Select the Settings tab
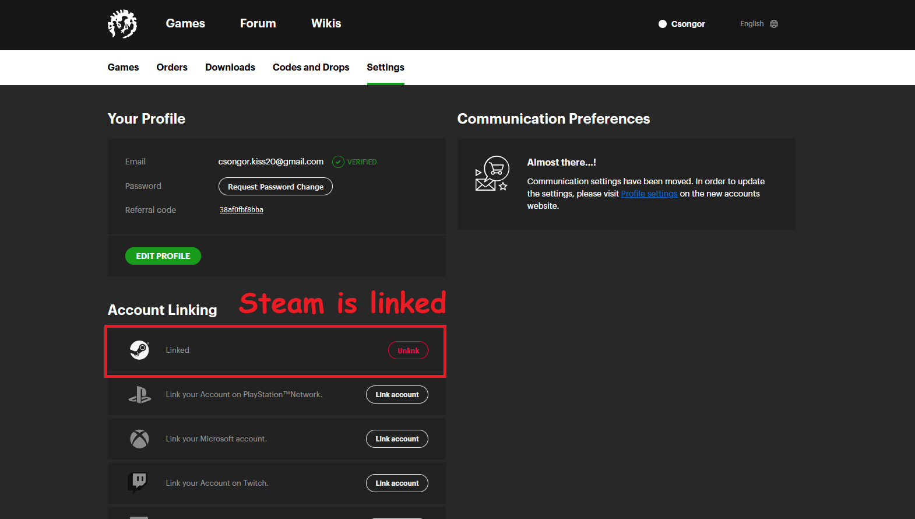 385,67
